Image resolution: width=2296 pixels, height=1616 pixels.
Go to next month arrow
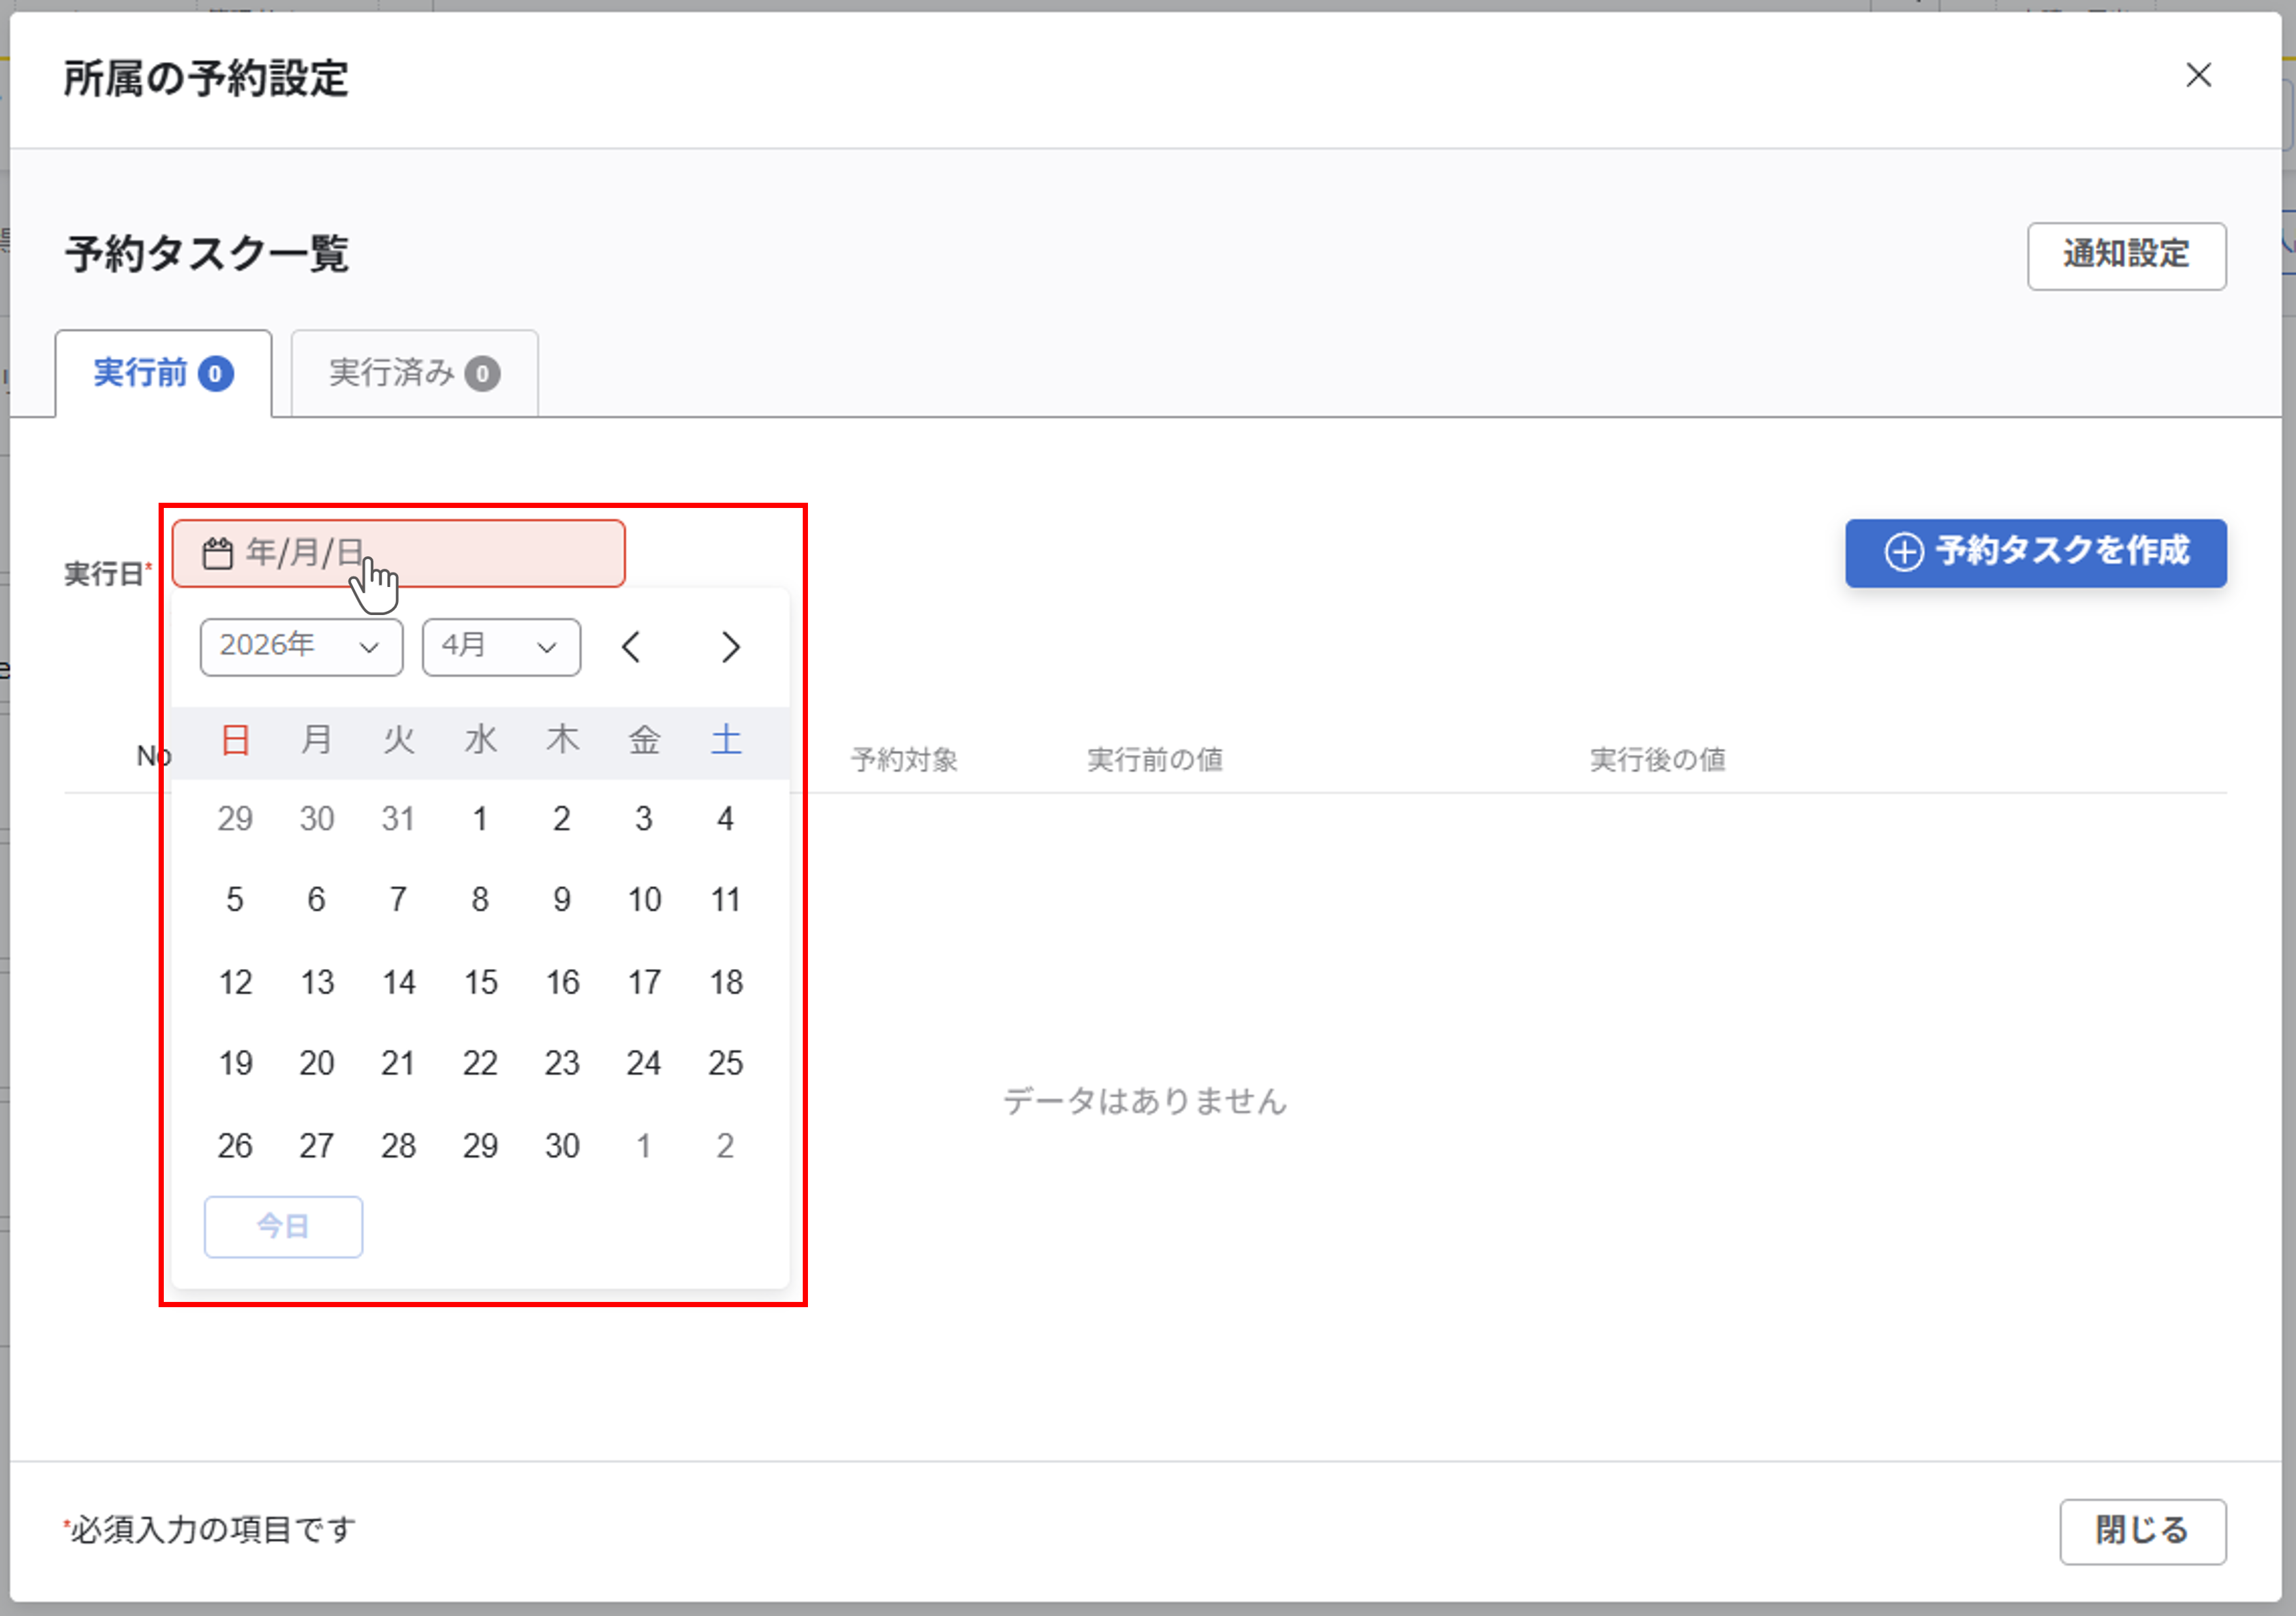click(x=730, y=648)
